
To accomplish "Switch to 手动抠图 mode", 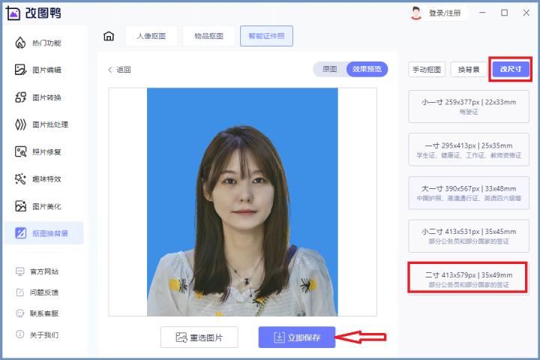I will [427, 70].
